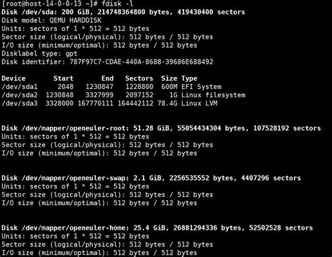Click the QEMU HARDDISK model text
Viewport: 332px width, 257px height.
pyautogui.click(x=75, y=20)
